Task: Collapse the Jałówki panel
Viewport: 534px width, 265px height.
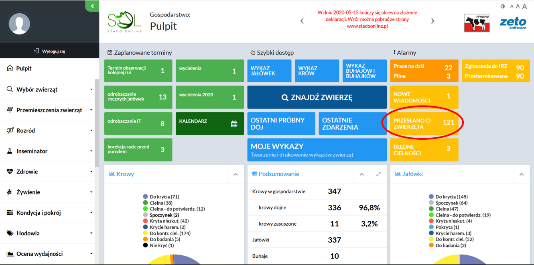Action: coord(522,174)
